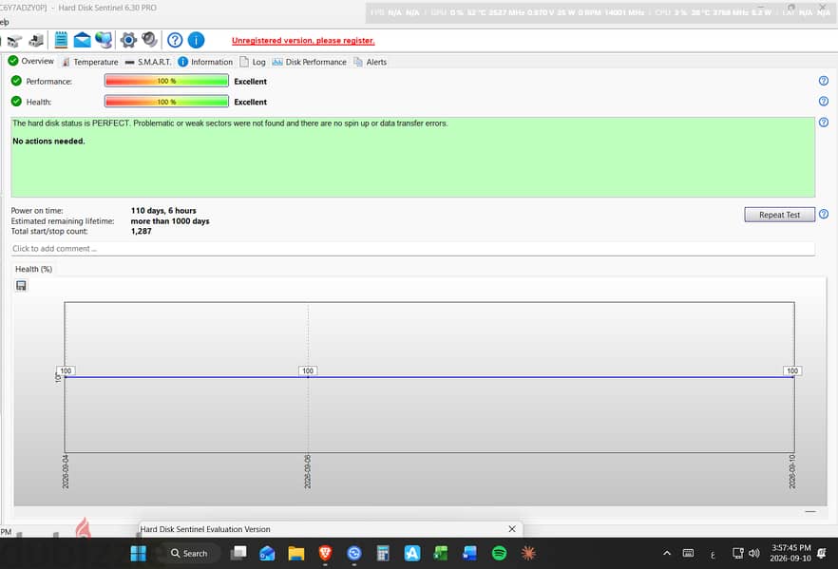Click the 'Click to add comment' field
The height and width of the screenshot is (569, 838).
tap(412, 249)
